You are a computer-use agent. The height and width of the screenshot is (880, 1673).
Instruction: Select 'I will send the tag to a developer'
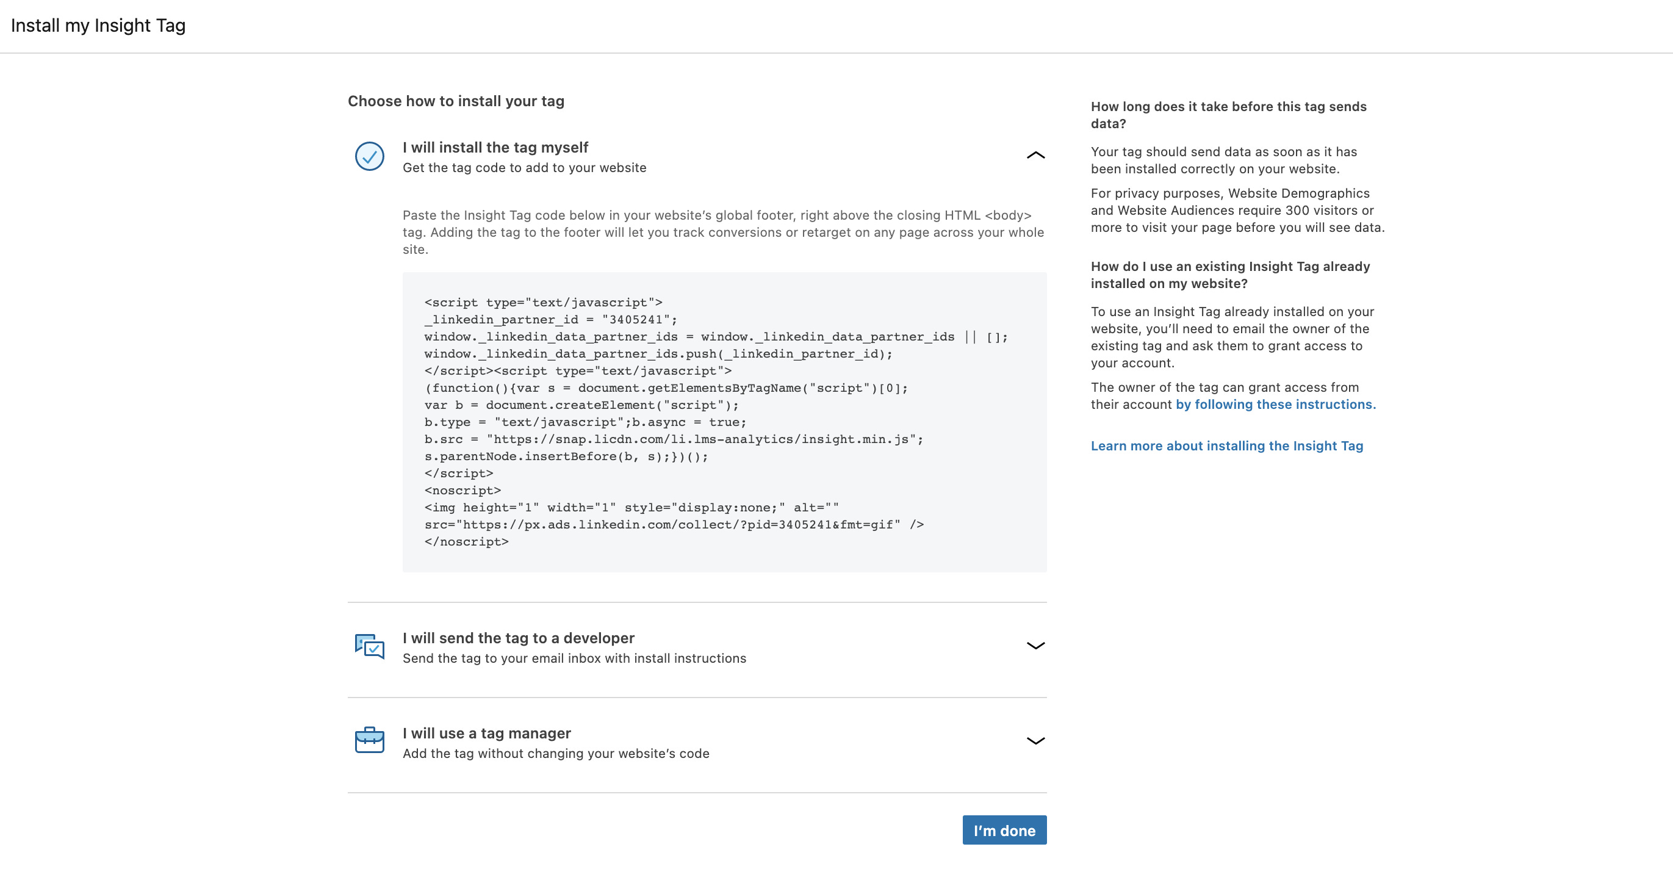pos(518,638)
